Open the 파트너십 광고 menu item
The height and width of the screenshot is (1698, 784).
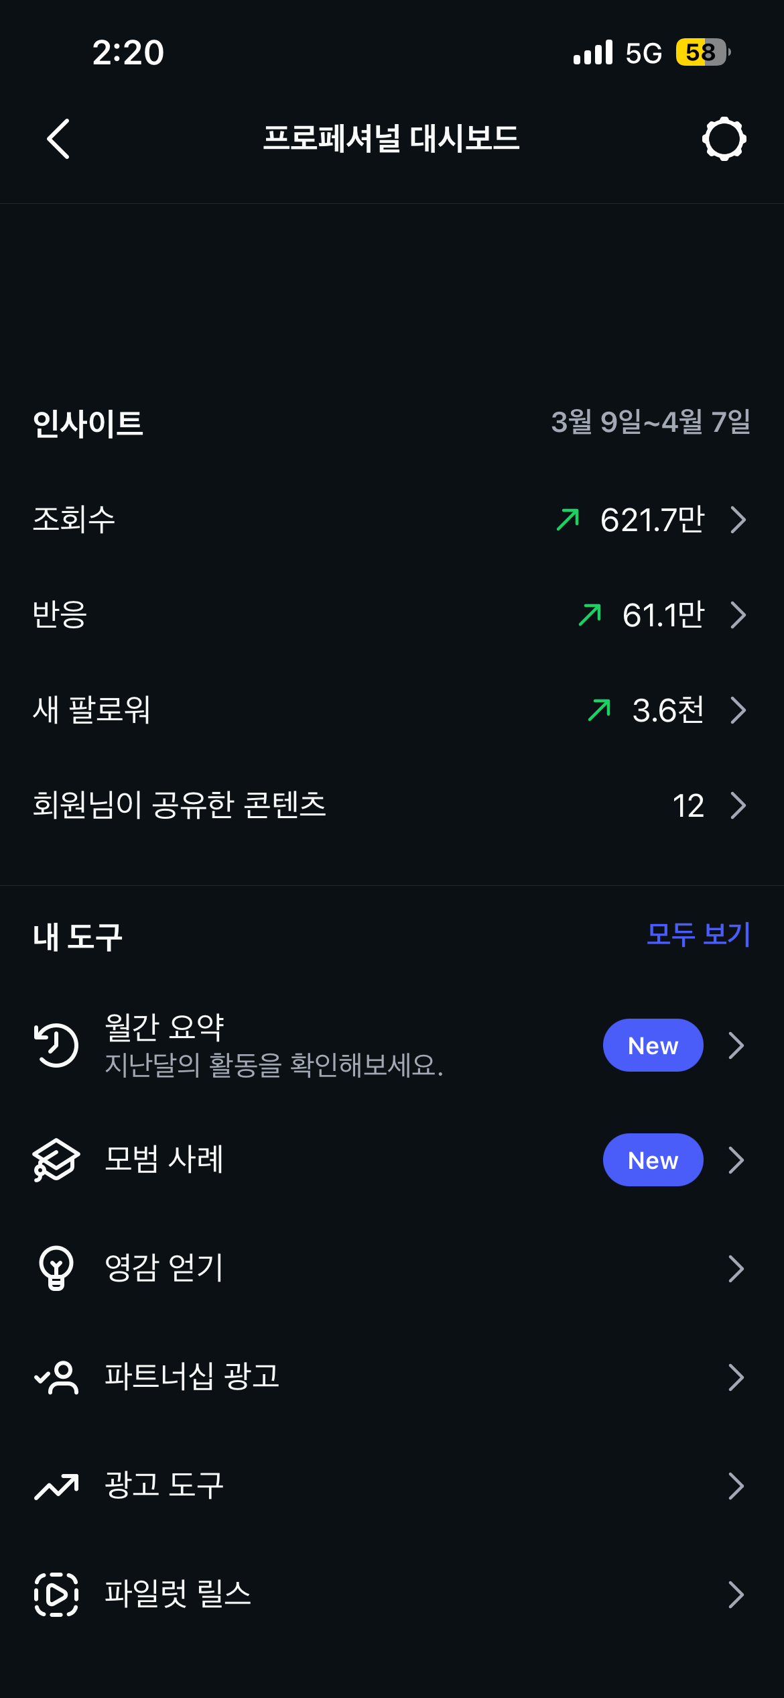pos(192,1377)
